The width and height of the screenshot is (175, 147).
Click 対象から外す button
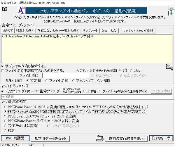click(x=25, y=31)
